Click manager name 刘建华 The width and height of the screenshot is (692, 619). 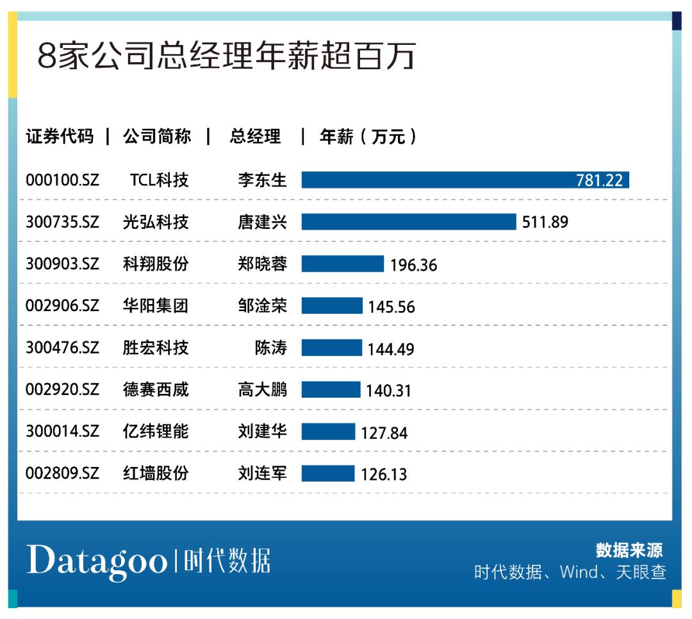(263, 431)
